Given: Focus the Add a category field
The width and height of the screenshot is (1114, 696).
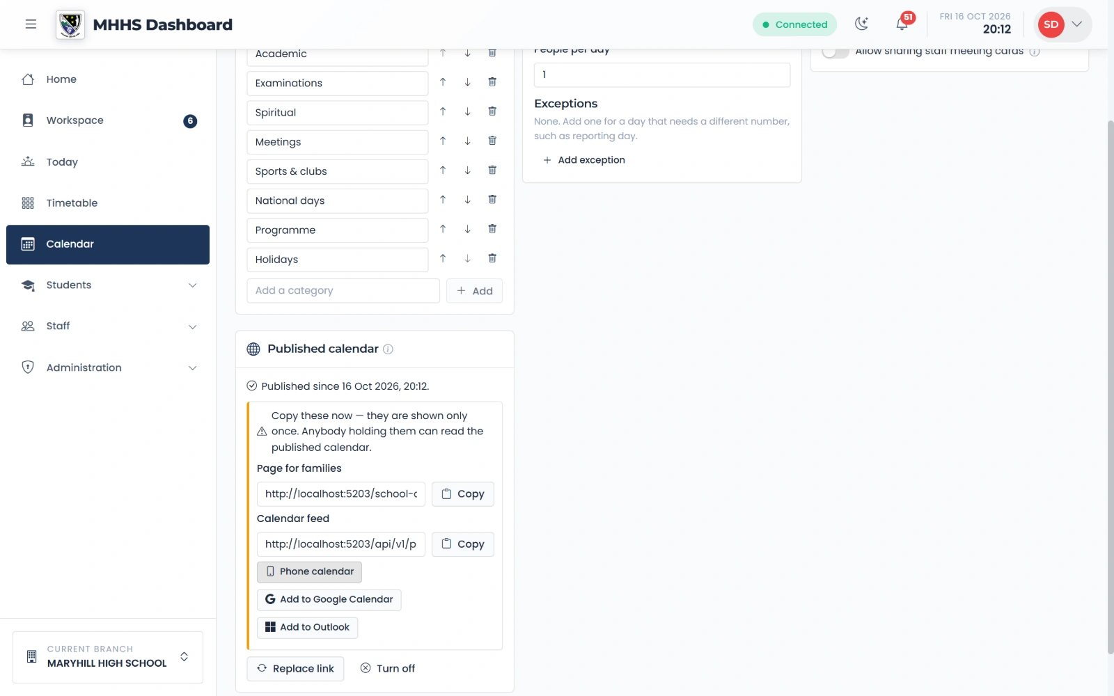Looking at the screenshot, I should pyautogui.click(x=343, y=291).
